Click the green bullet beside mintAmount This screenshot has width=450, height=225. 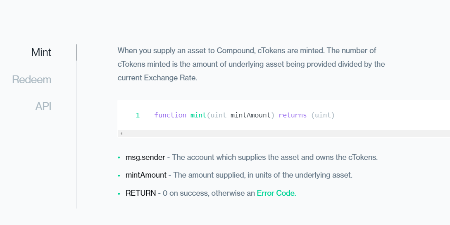tap(119, 176)
